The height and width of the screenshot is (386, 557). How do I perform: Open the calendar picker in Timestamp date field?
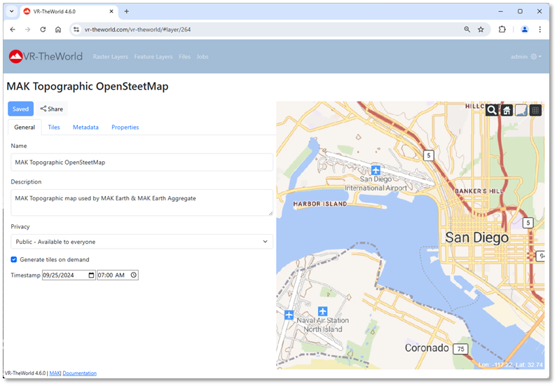point(91,275)
